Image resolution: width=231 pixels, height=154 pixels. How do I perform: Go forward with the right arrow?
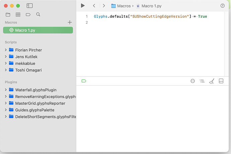coord(104,6)
